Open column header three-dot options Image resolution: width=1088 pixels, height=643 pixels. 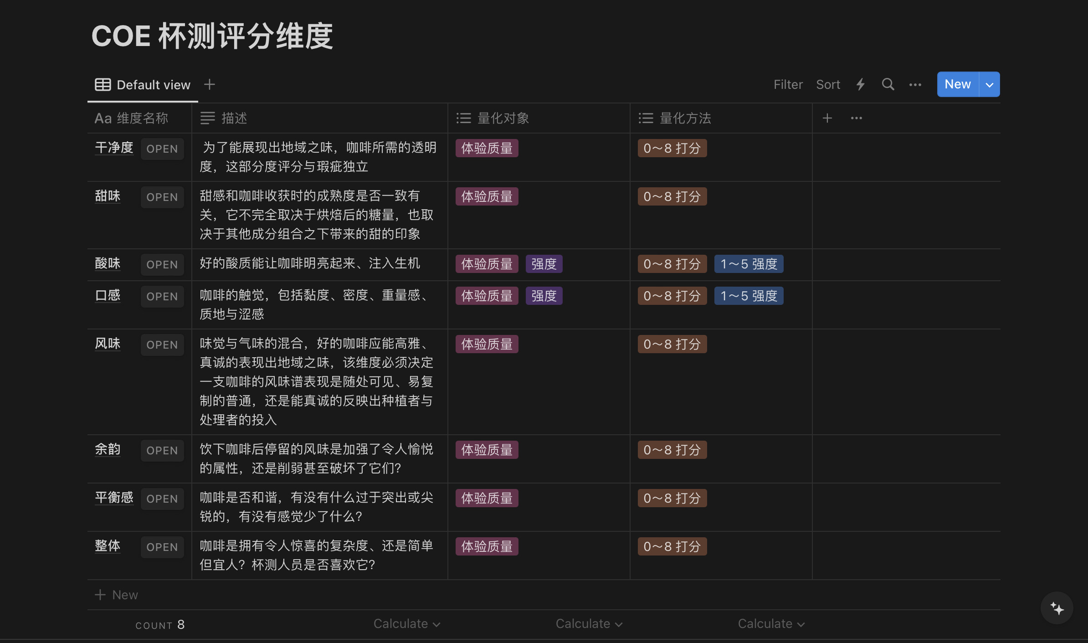click(856, 118)
